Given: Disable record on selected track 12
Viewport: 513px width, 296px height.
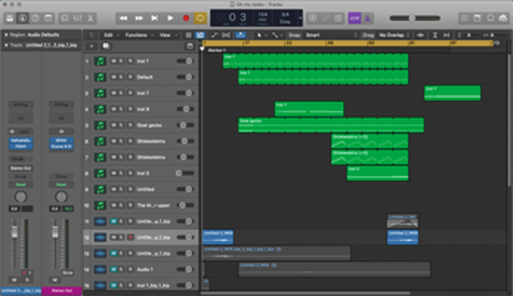Looking at the screenshot, I should point(130,237).
